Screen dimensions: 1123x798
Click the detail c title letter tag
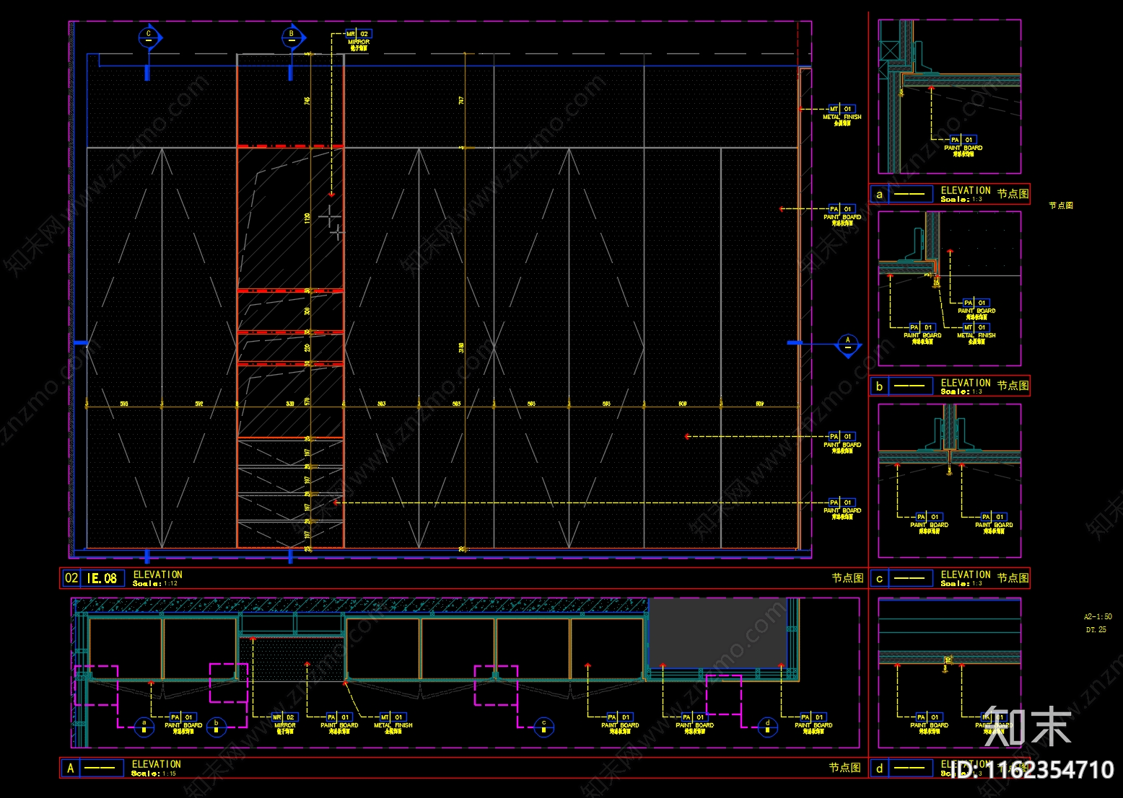[879, 578]
